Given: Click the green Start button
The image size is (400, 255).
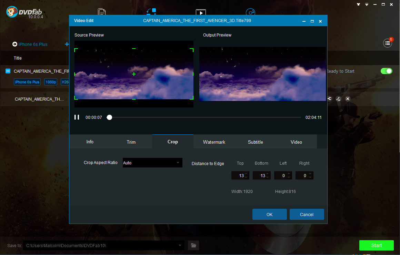Looking at the screenshot, I should pyautogui.click(x=377, y=245).
